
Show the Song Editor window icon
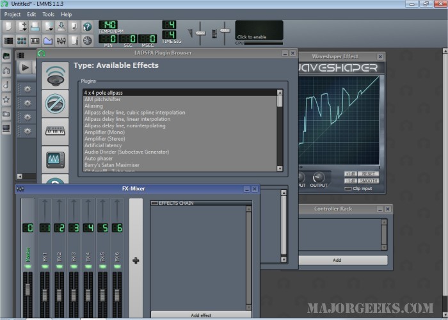coord(8,40)
